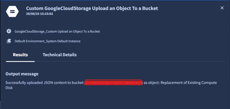Close the action result dialog with X
Viewport: 230px width, 109px height.
[222, 8]
